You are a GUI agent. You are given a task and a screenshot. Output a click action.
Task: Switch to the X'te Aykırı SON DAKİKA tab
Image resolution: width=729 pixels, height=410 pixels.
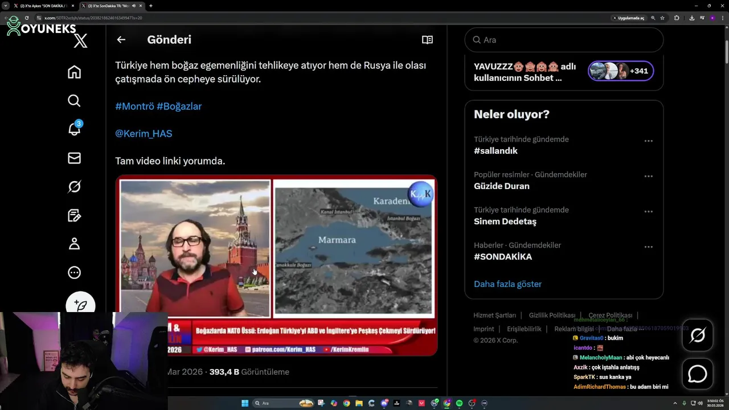pos(43,6)
